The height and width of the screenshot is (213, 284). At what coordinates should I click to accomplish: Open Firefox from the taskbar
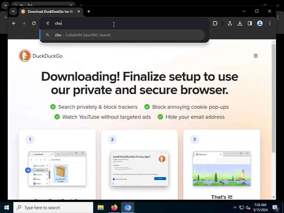coord(114,207)
